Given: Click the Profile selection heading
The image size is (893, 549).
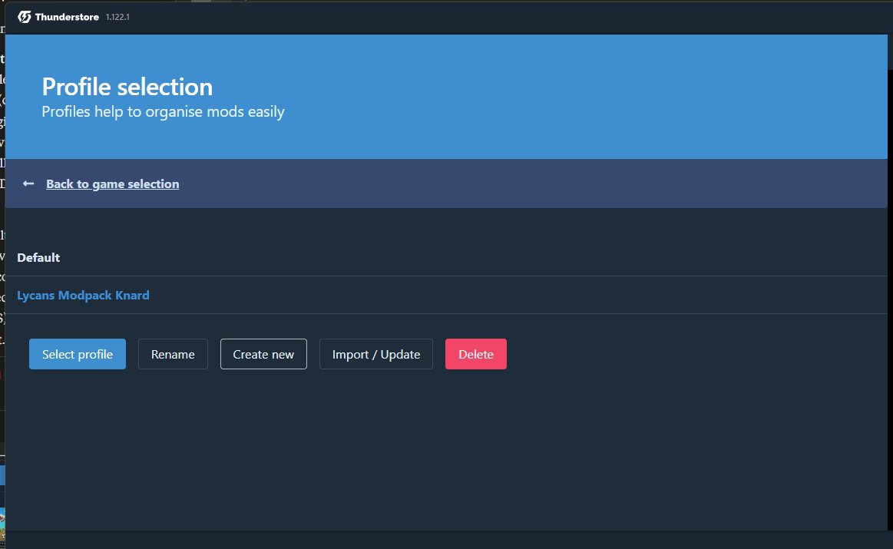Looking at the screenshot, I should coord(127,87).
